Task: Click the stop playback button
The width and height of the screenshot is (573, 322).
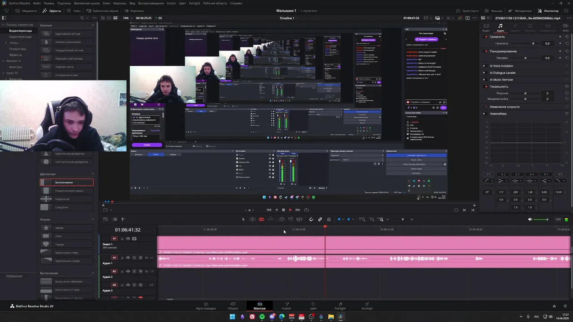Action: 283,210
